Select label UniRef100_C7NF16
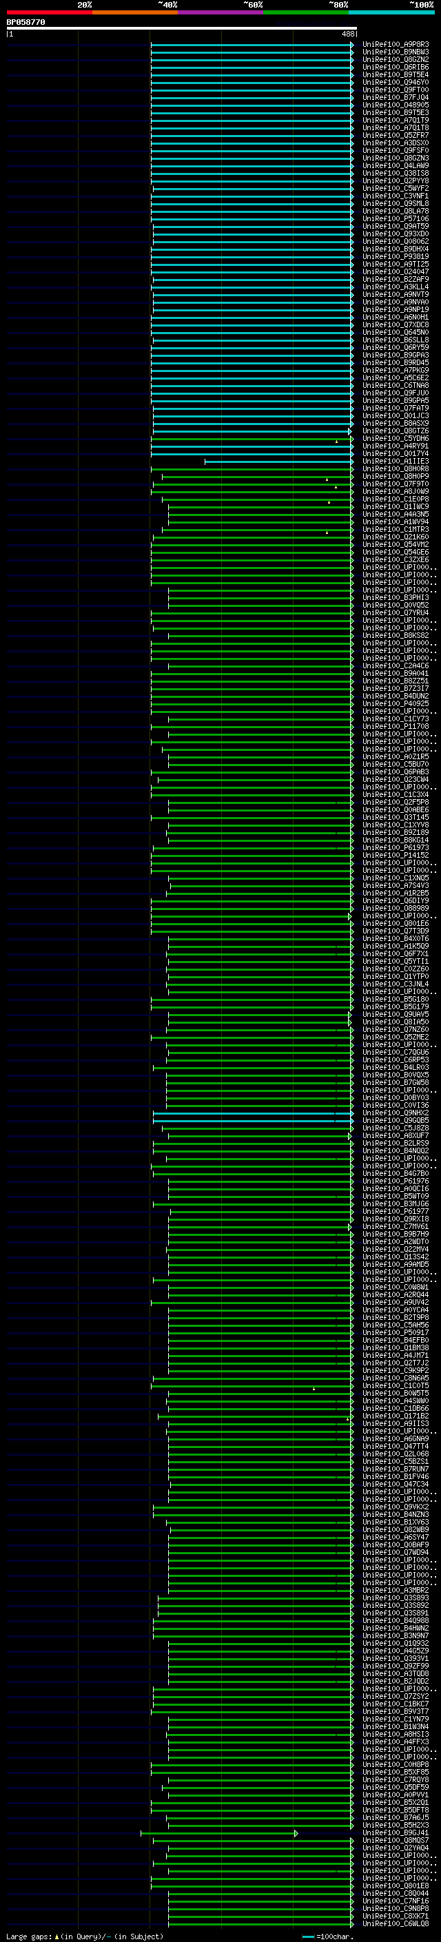The image size is (441, 1942). pyautogui.click(x=395, y=1901)
